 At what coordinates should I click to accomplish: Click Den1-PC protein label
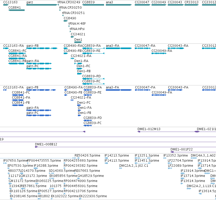(84, 103)
